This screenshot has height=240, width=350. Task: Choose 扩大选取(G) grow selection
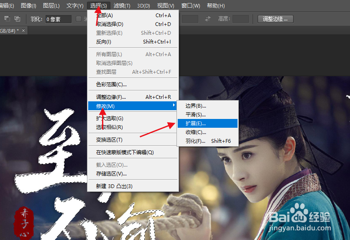133,119
